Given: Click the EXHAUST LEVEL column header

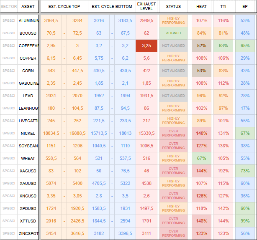Looking at the screenshot, I should point(146,7).
